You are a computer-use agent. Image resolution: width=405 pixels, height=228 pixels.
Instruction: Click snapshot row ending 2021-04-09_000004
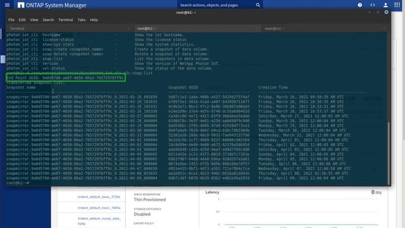click(x=82, y=178)
